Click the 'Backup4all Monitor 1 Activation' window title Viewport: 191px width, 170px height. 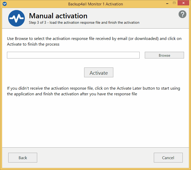click(95, 4)
